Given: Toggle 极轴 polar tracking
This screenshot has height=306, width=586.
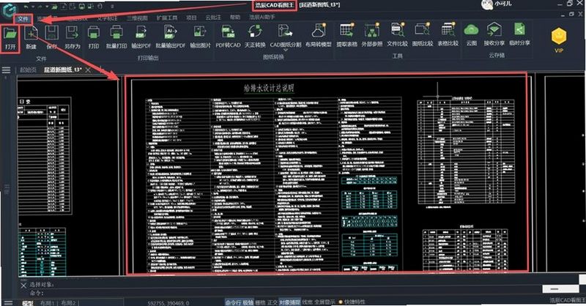Looking at the screenshot, I should (248, 302).
